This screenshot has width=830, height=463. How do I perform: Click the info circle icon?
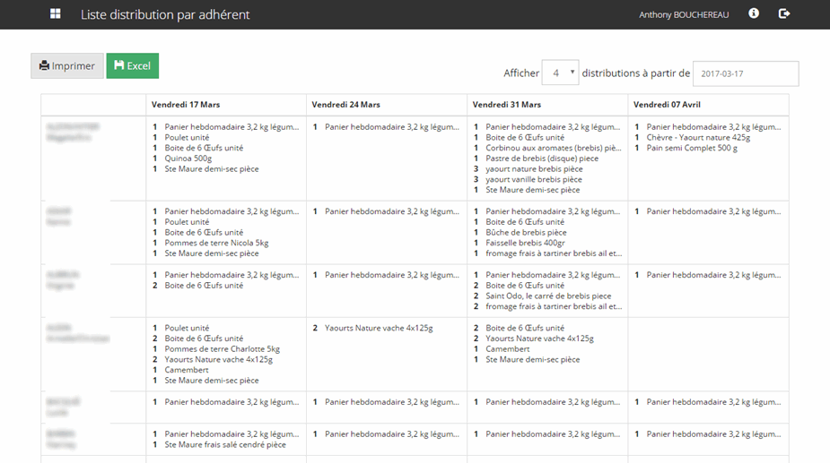[x=754, y=14]
